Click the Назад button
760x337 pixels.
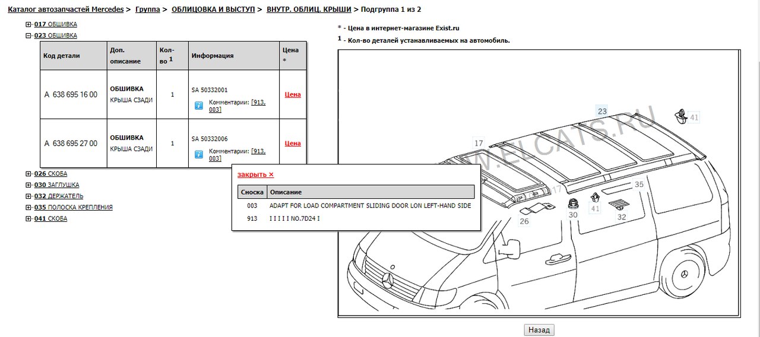[x=539, y=330]
